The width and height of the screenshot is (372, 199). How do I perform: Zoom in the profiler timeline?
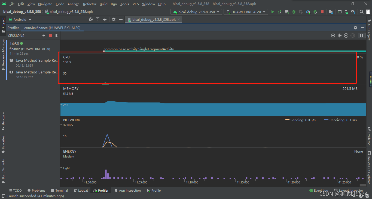coord(340,35)
